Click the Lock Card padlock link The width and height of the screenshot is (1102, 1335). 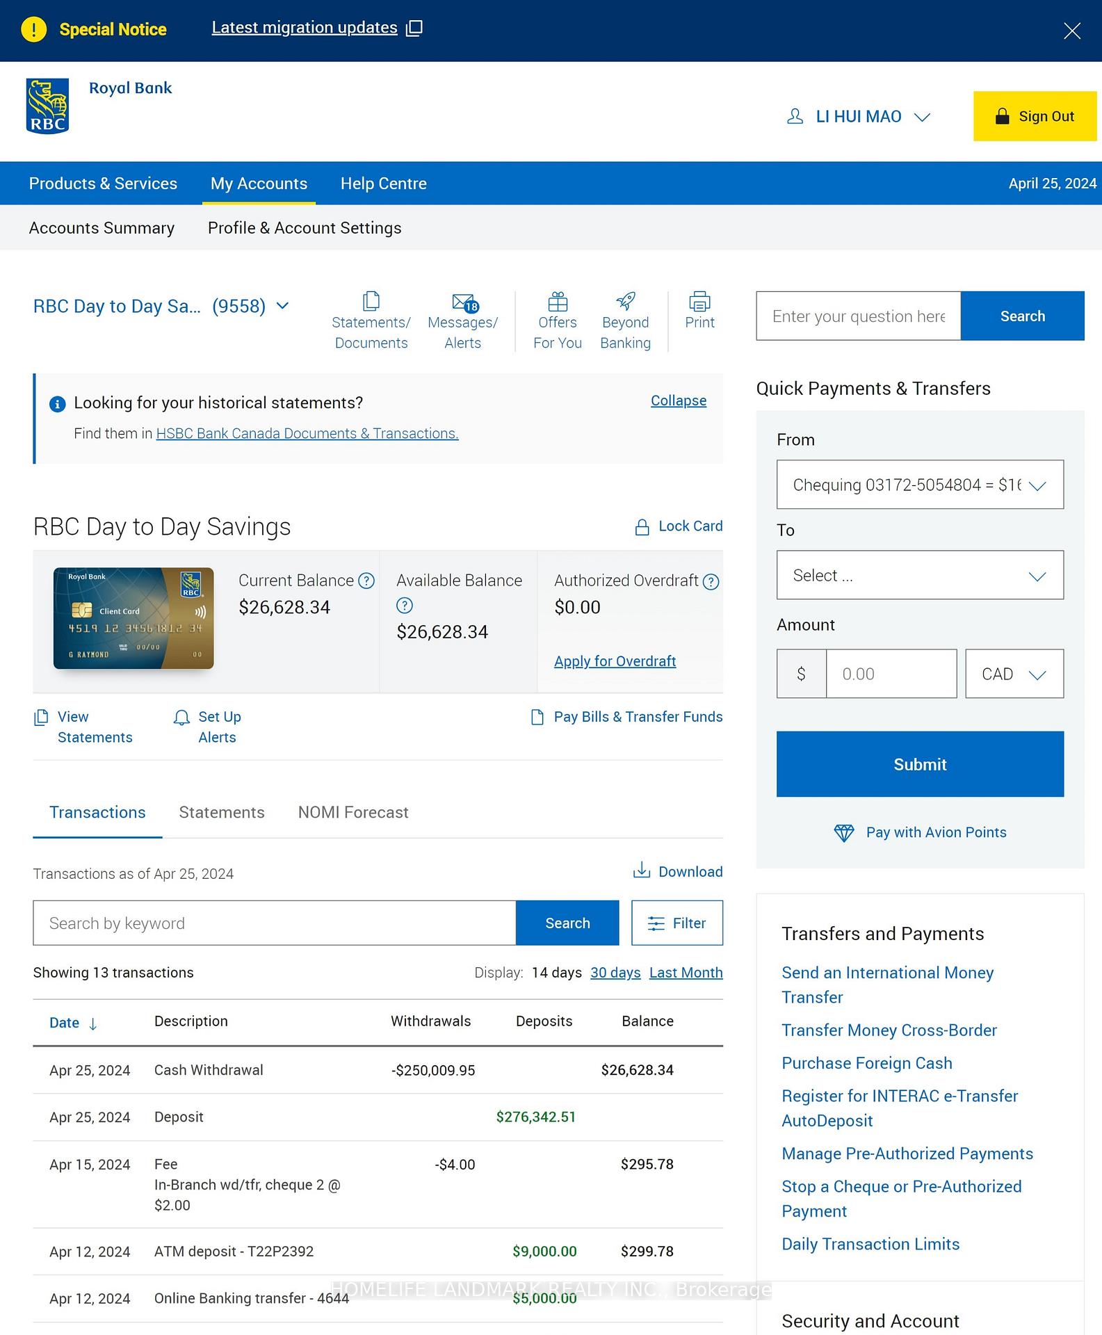[x=679, y=526]
